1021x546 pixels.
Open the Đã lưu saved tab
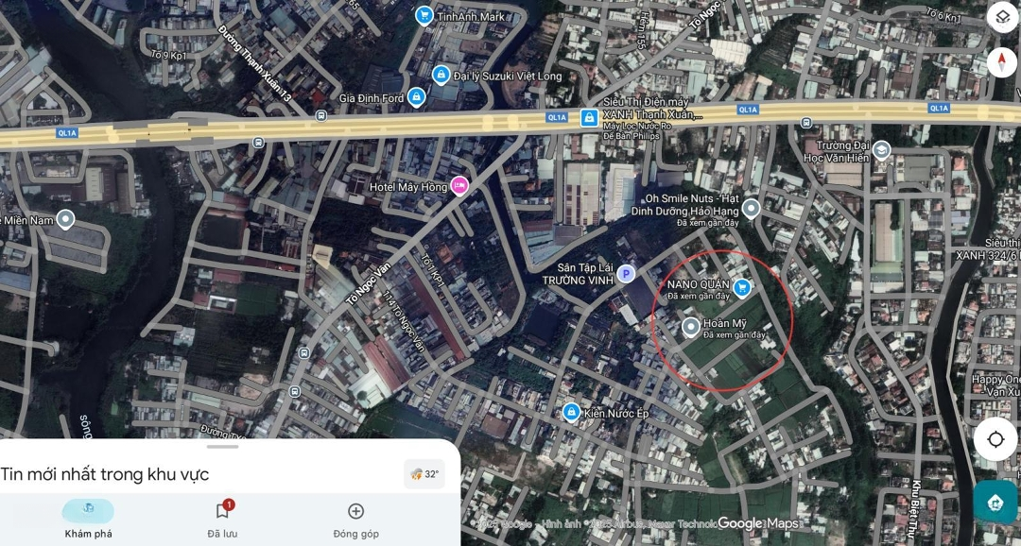coord(222,519)
